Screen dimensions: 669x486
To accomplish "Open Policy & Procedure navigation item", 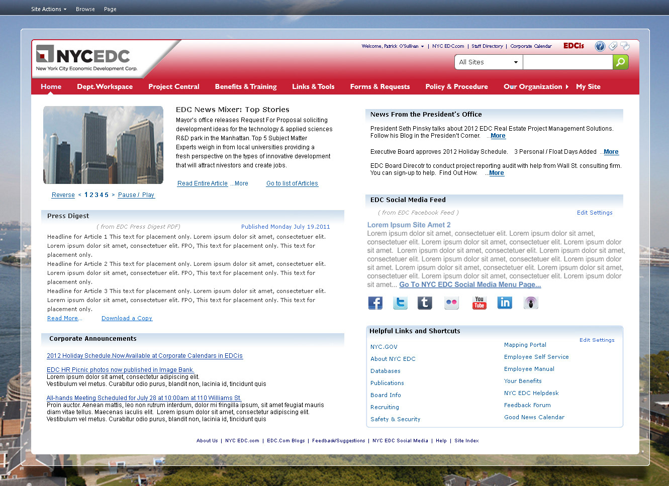I will pos(456,86).
